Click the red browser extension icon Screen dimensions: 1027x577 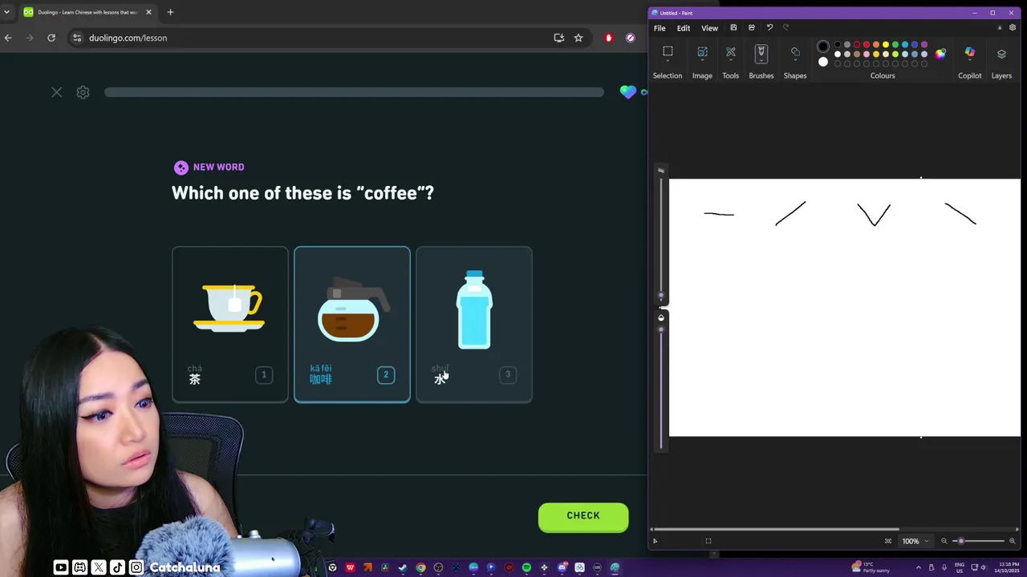609,38
